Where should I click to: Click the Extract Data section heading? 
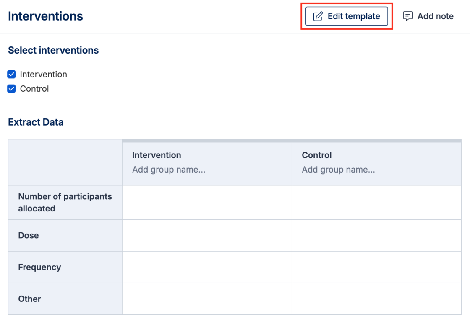(35, 122)
